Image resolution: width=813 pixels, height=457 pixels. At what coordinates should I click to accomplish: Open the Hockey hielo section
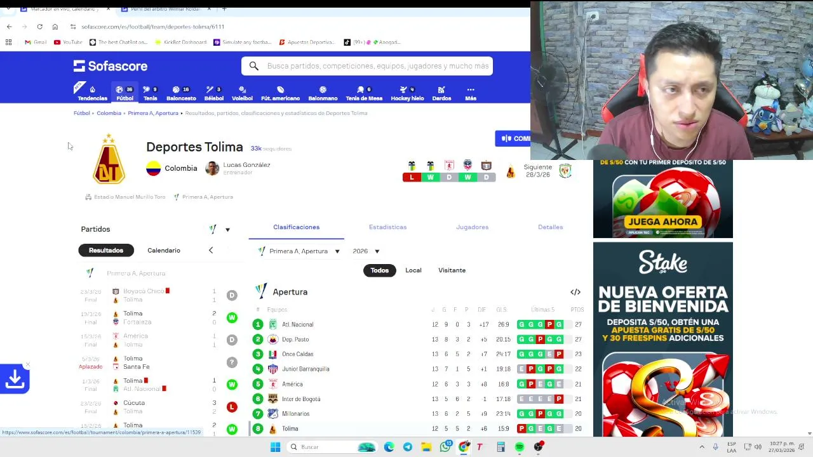(407, 93)
